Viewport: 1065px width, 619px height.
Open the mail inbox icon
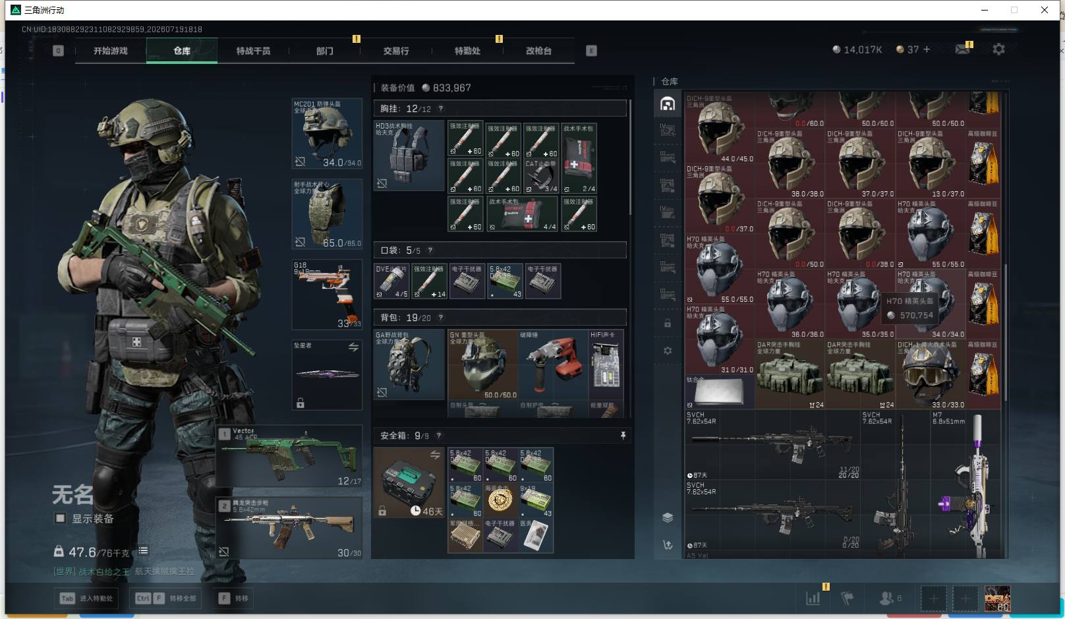pyautogui.click(x=962, y=49)
